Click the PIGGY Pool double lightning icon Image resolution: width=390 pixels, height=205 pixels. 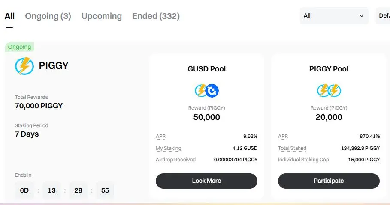[329, 90]
